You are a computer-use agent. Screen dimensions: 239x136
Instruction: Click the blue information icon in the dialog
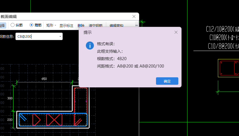tap(90, 46)
